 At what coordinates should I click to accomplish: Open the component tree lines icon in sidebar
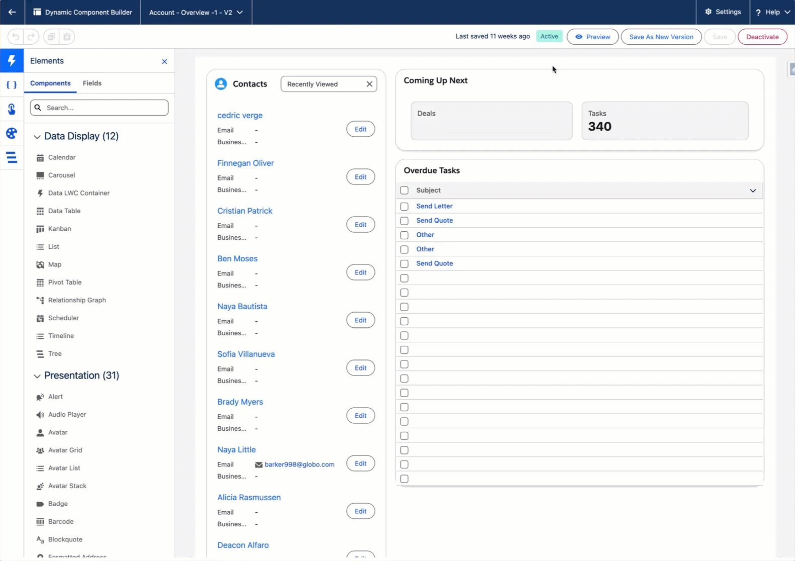[x=12, y=157]
